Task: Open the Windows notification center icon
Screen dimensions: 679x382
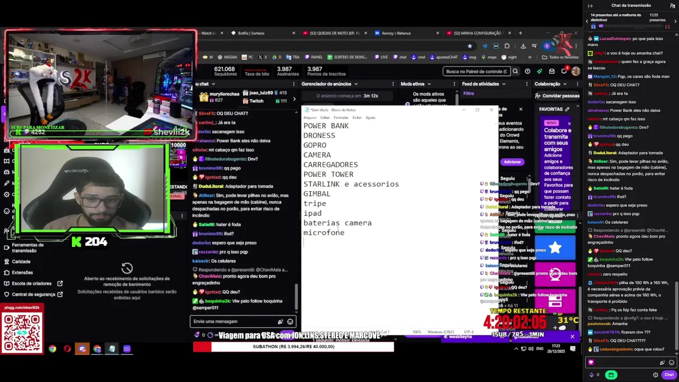Action: click(x=572, y=349)
